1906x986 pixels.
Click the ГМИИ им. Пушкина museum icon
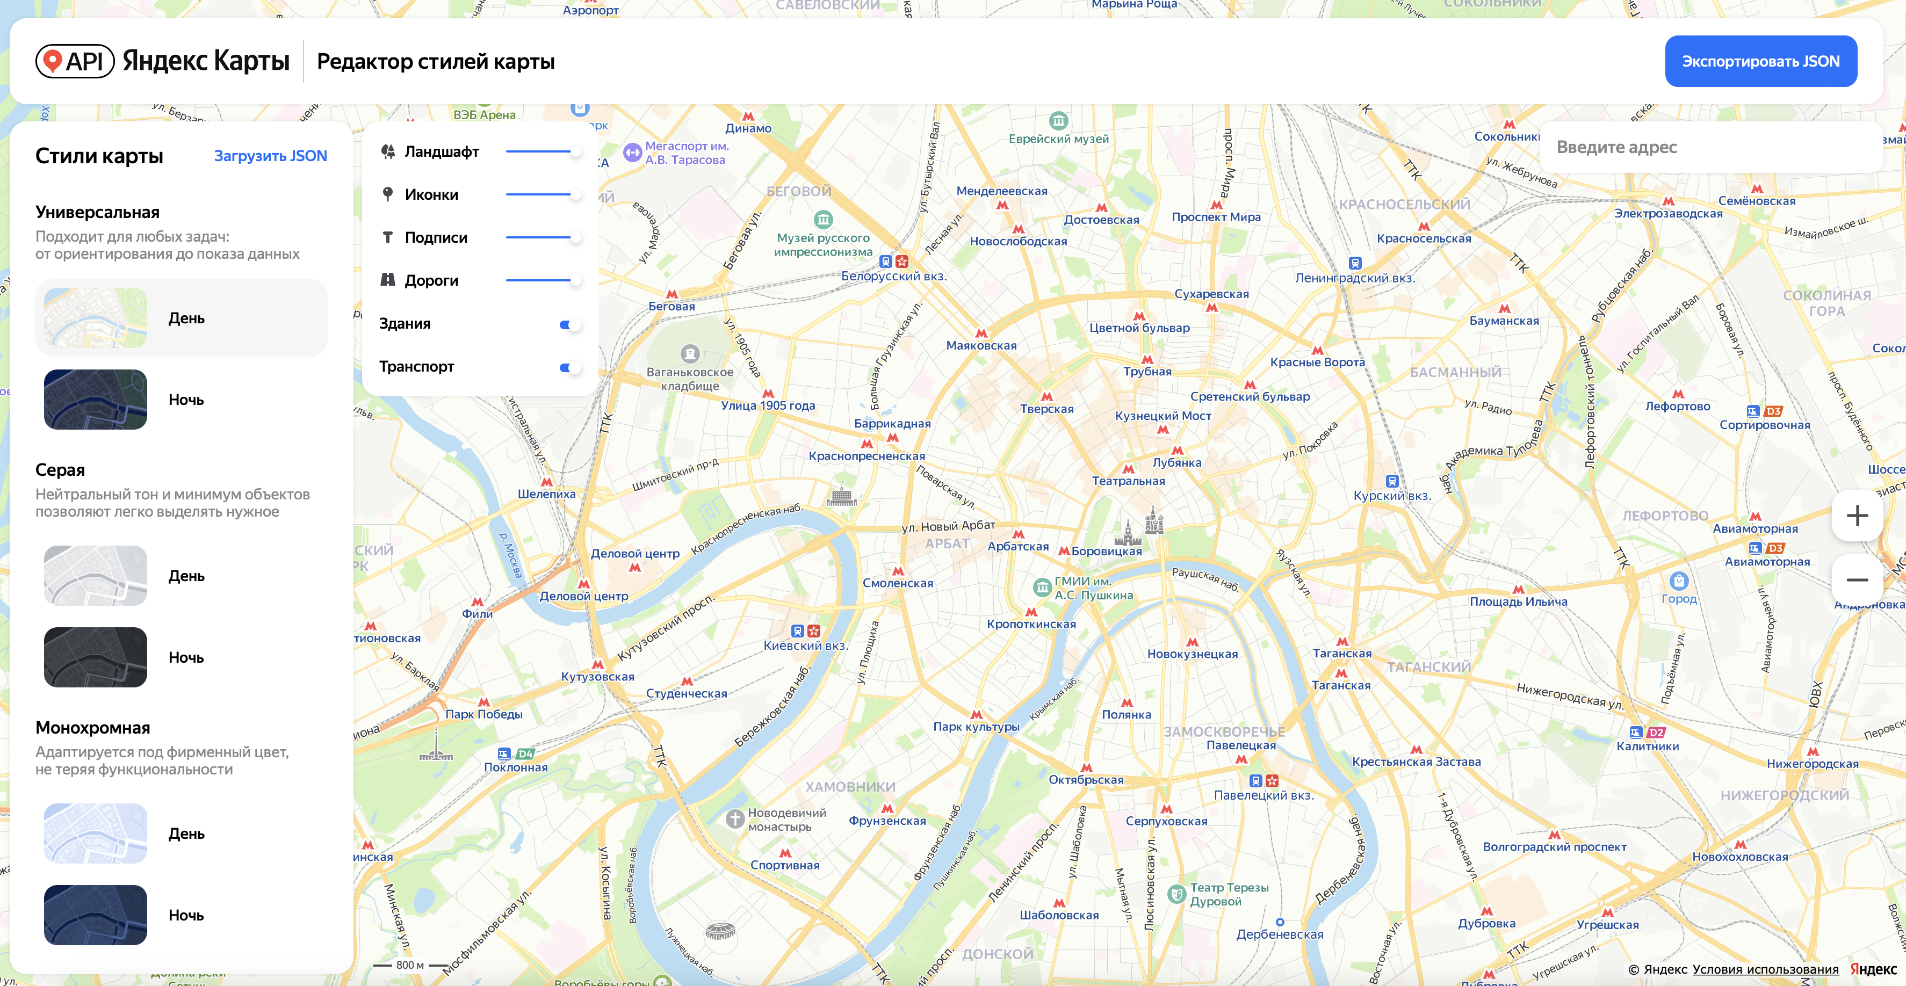pyautogui.click(x=1043, y=588)
